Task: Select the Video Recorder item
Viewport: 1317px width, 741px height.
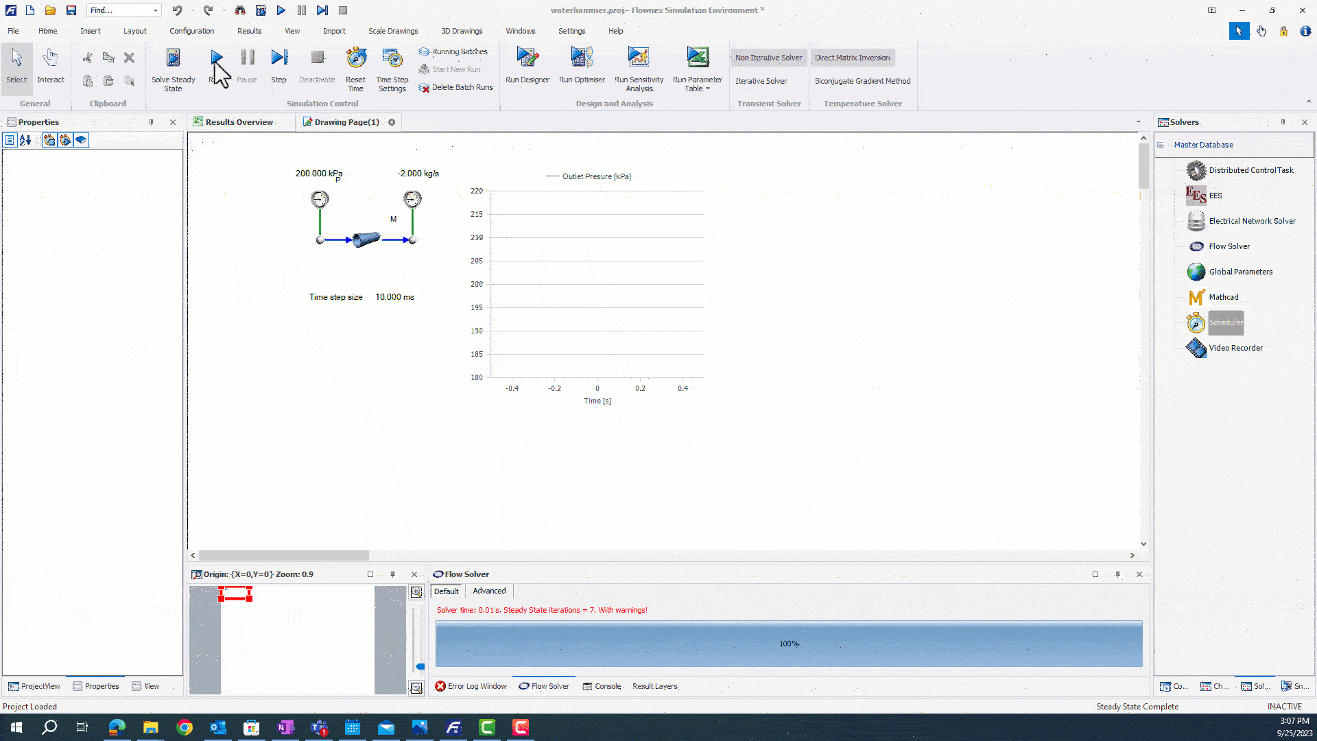Action: coord(1235,348)
